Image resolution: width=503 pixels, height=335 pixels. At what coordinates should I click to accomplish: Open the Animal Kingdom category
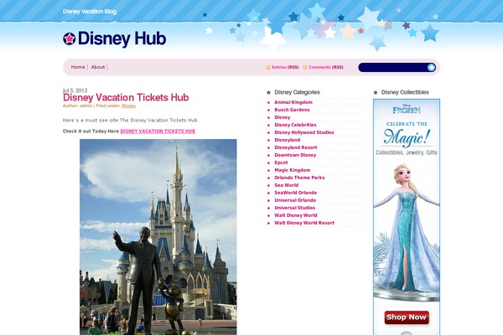(x=293, y=102)
